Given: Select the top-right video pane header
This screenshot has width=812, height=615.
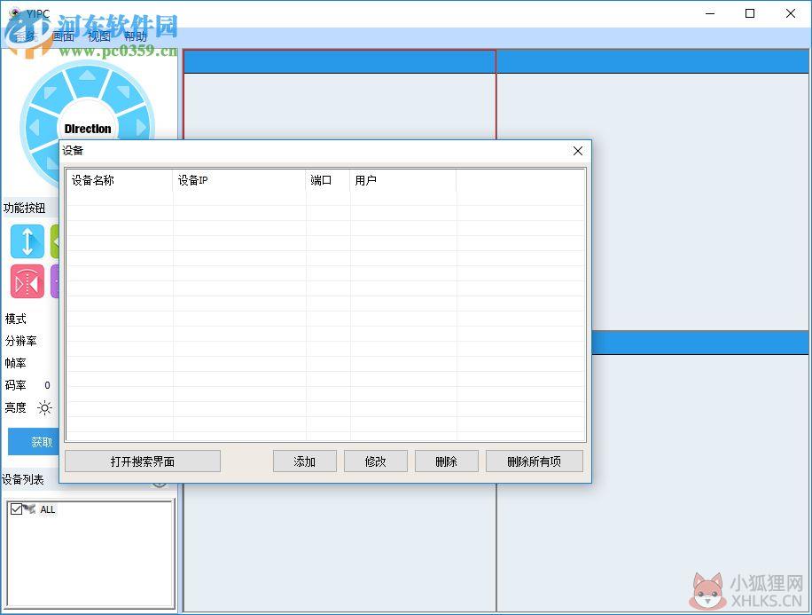Looking at the screenshot, I should tap(652, 62).
